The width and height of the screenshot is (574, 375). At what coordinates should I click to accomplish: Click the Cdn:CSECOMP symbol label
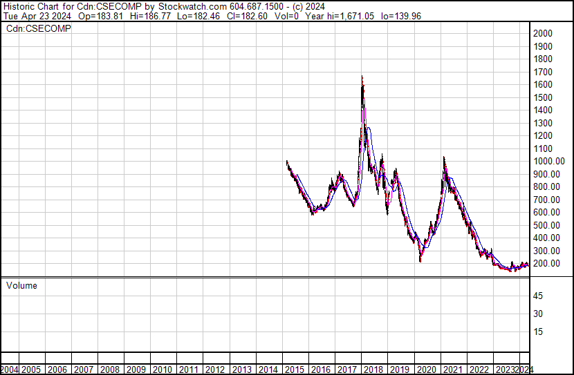click(39, 28)
